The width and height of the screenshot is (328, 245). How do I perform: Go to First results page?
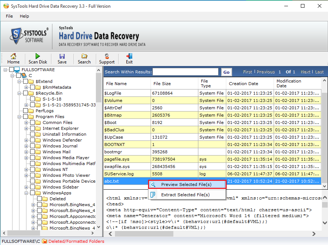248,72
